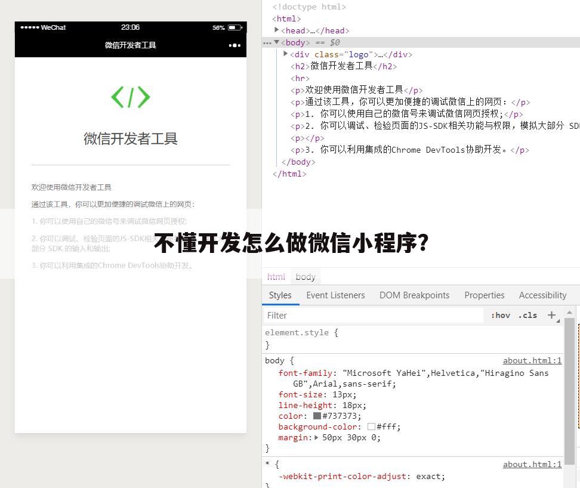The width and height of the screenshot is (580, 488).
Task: Click the 23:06 clock in phone status bar
Action: 130,27
